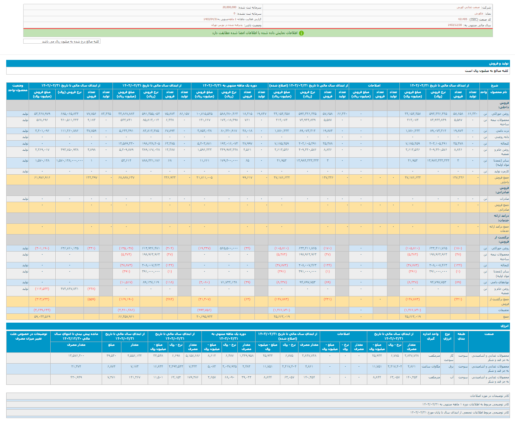
Task: Click the 'جمع فروش صادراتی' total row label
Action: [x=498, y=207]
